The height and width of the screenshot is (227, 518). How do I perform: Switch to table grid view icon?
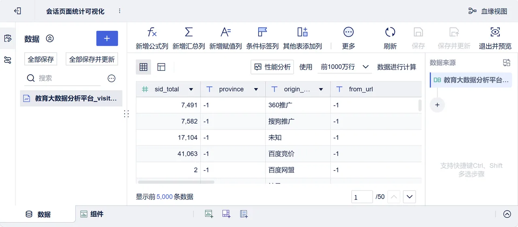[143, 67]
